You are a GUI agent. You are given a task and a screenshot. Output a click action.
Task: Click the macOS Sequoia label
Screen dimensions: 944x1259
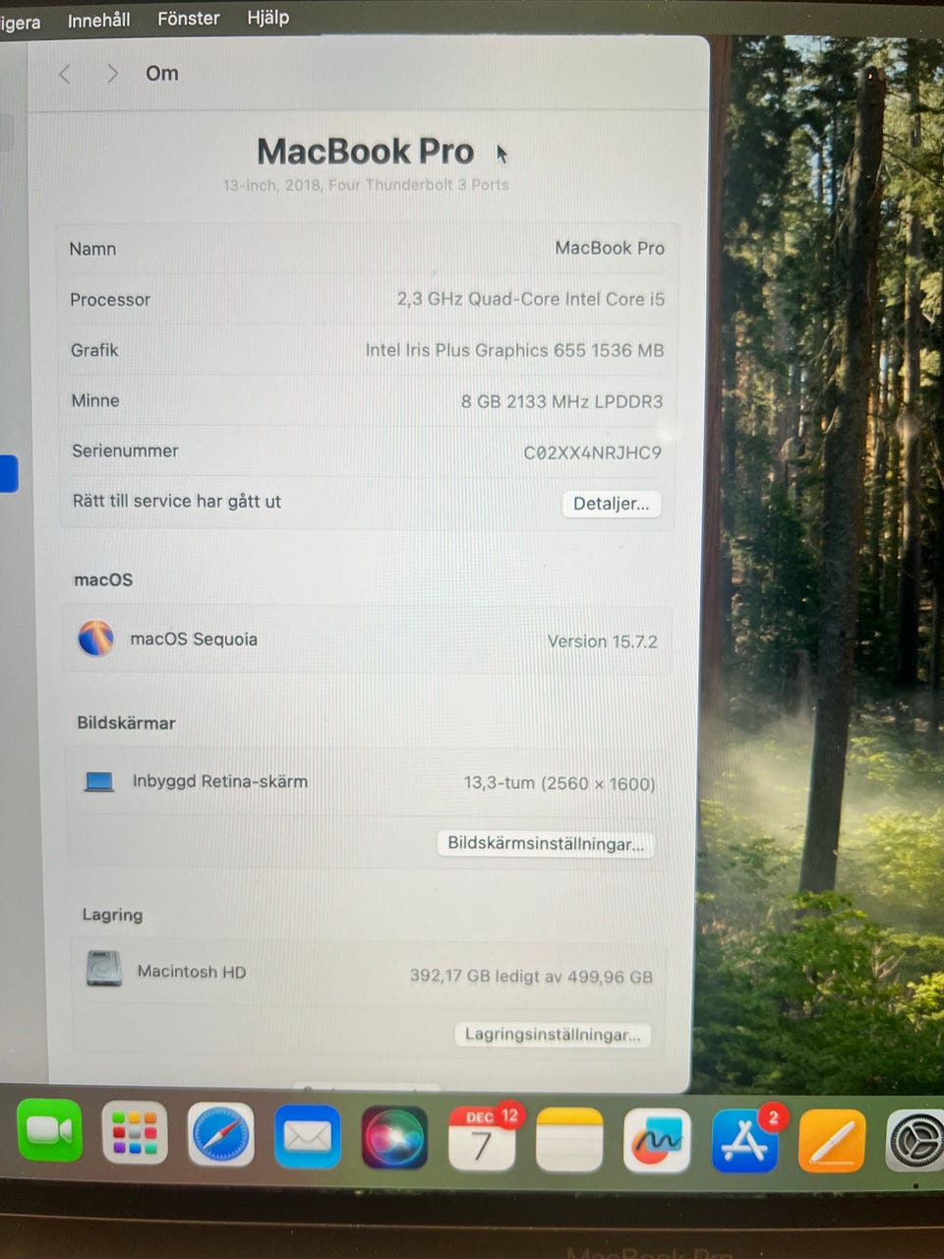(x=194, y=639)
